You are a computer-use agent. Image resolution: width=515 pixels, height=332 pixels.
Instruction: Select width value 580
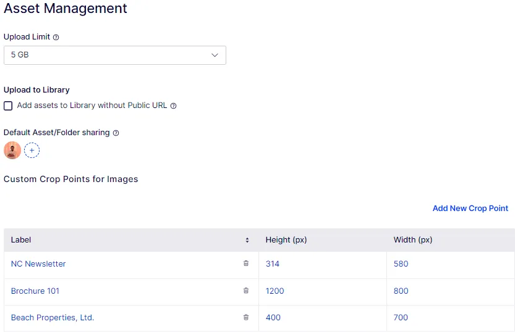(401, 264)
